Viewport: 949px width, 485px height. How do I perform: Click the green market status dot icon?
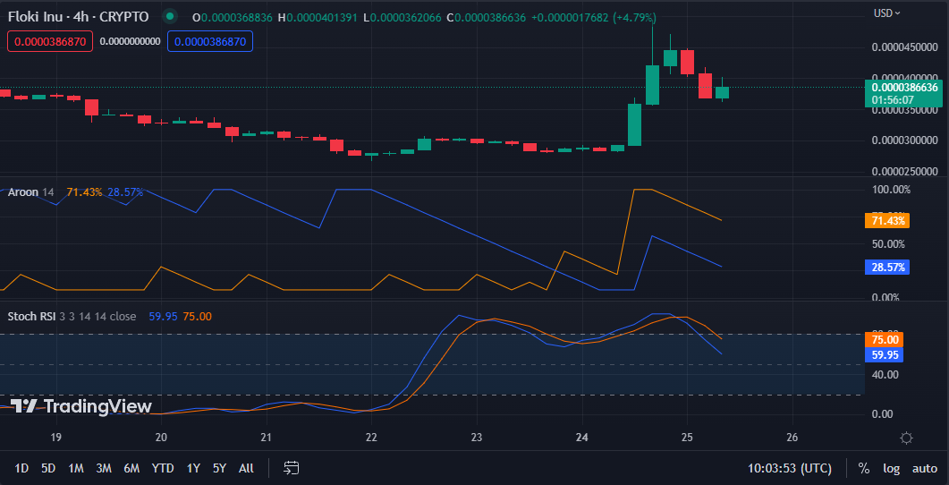coord(171,16)
